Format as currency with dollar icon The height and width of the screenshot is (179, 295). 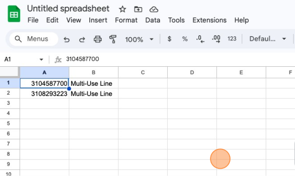click(169, 39)
